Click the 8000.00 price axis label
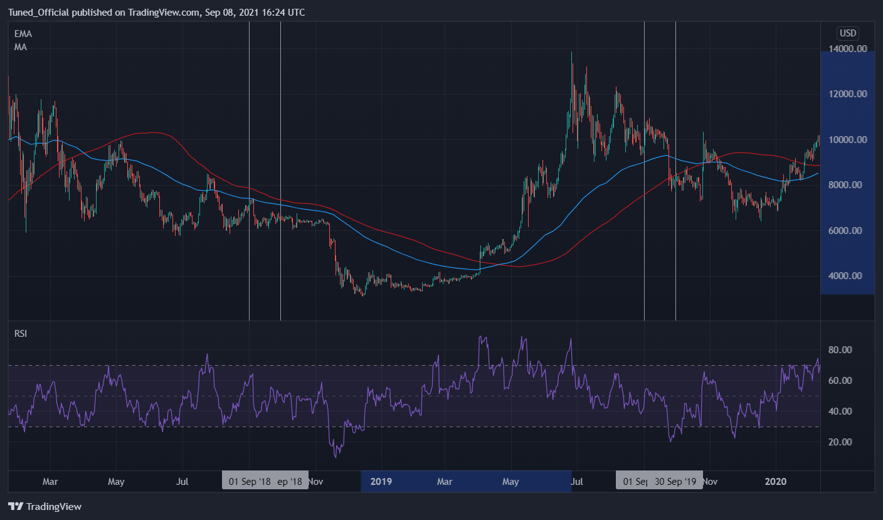Viewport: 883px width, 520px height. click(x=848, y=185)
